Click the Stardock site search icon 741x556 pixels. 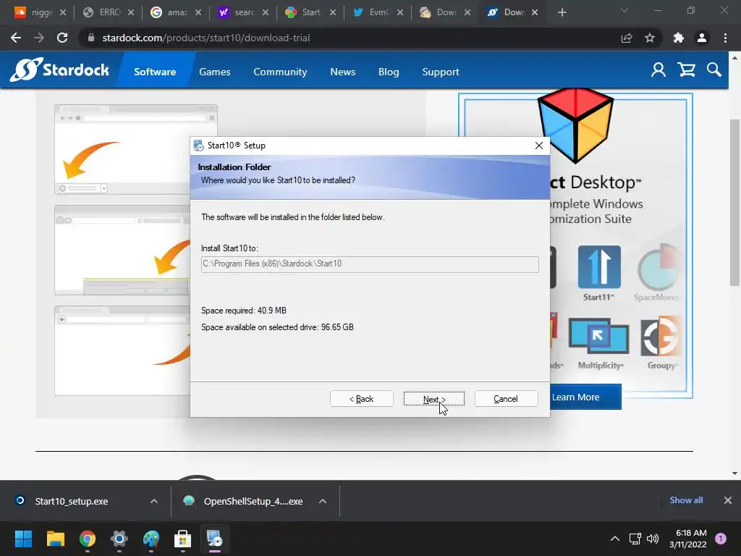714,70
